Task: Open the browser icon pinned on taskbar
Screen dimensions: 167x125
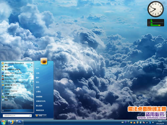Action: click(11, 122)
